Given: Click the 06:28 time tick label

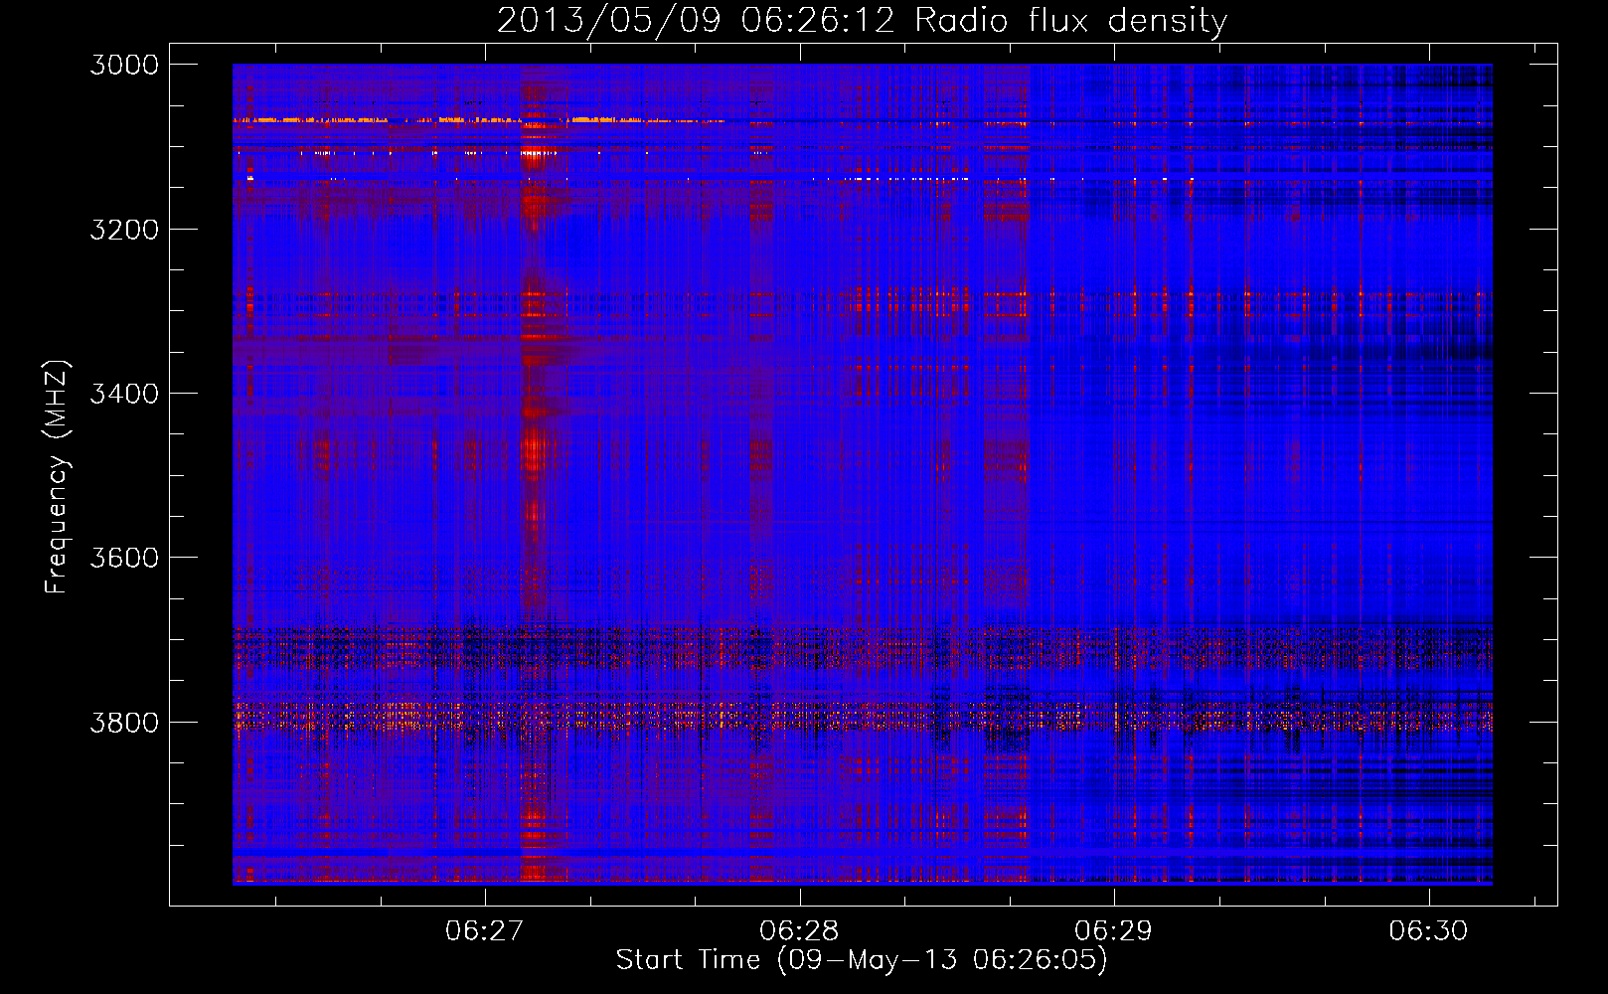Looking at the screenshot, I should [x=799, y=931].
